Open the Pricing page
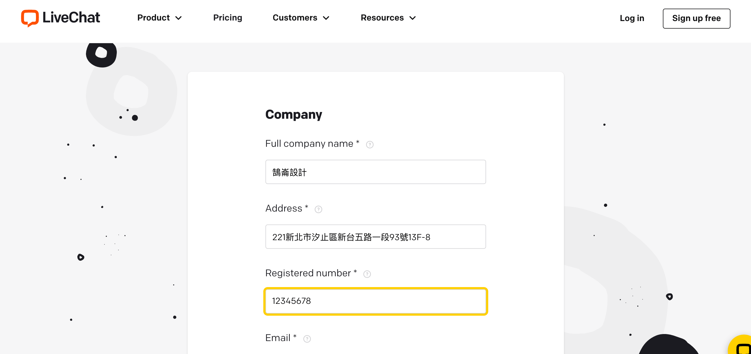 227,18
